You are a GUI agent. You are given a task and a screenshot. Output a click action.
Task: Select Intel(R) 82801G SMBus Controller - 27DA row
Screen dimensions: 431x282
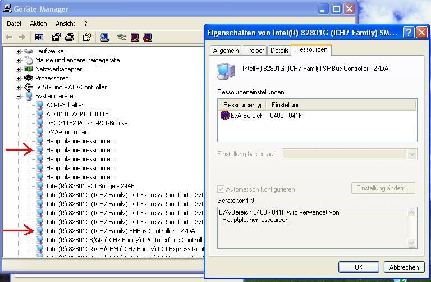121,231
